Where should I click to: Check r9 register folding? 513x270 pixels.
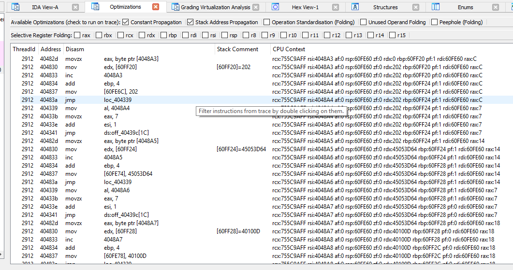(265, 35)
